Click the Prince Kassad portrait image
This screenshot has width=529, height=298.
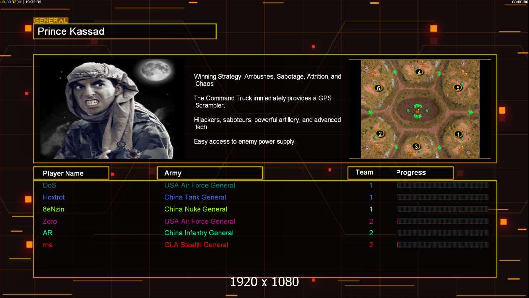tap(112, 108)
